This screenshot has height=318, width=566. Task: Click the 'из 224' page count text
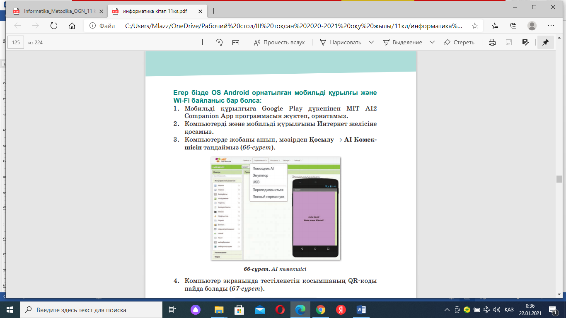(x=36, y=42)
